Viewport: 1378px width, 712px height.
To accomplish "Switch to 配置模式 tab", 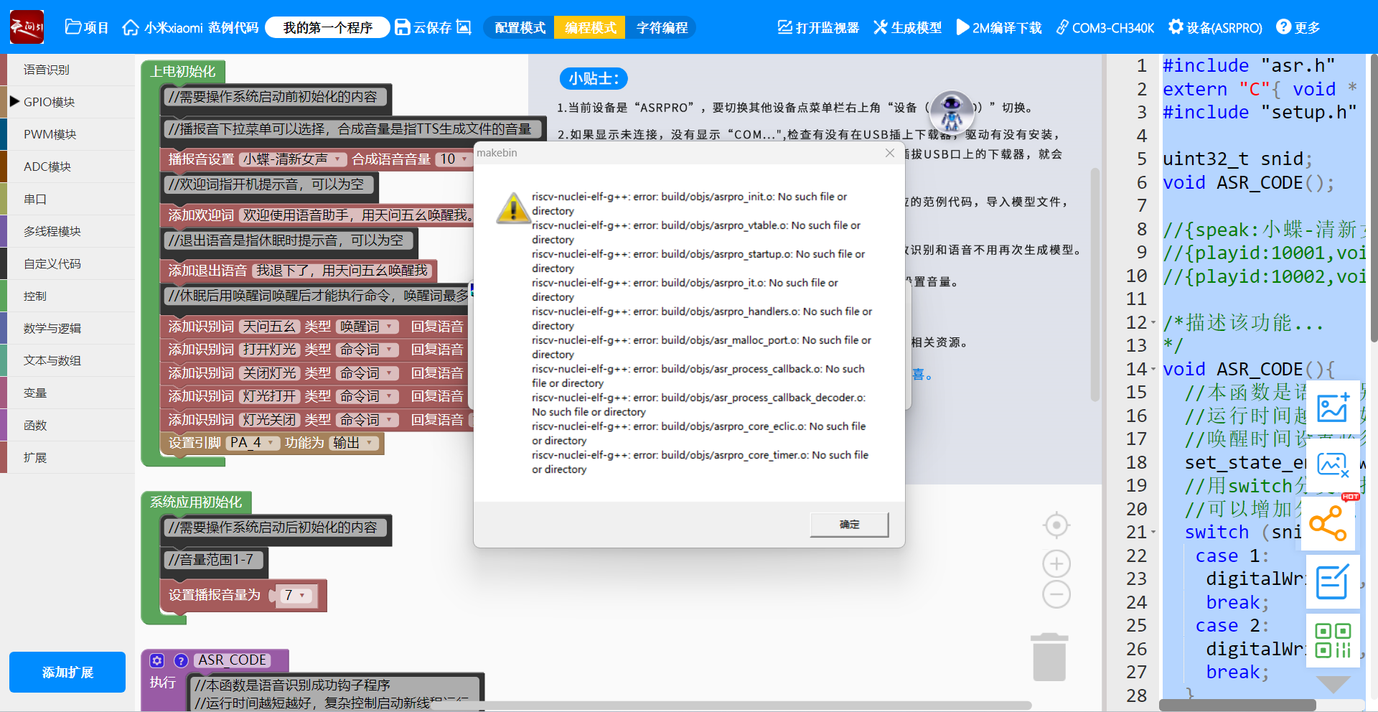I will pyautogui.click(x=520, y=27).
